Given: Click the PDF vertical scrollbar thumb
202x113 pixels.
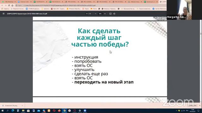Looking at the screenshot, I should tap(201, 34).
